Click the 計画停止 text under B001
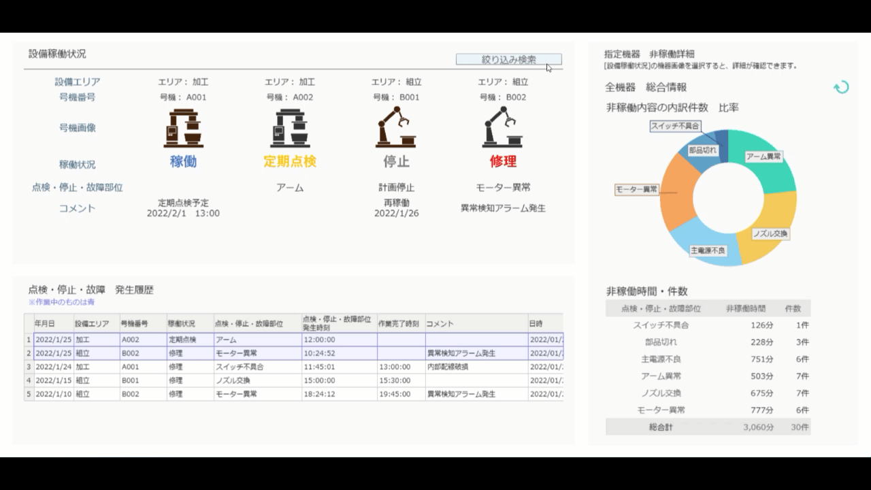Screen dimensions: 871x490 tap(396, 187)
